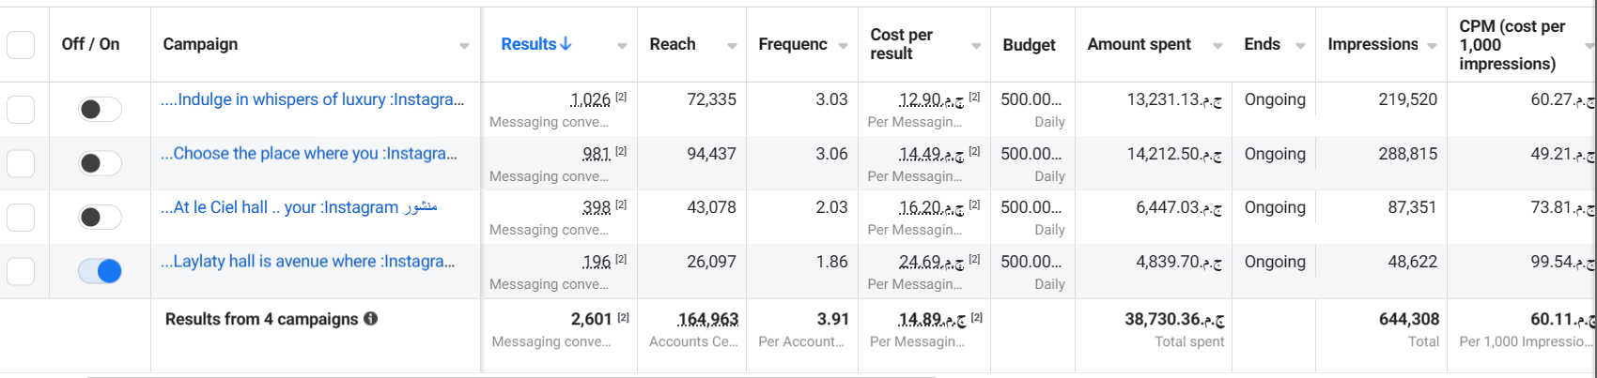Screen dimensions: 1597x378
Task: Open the Cost per result column dropdown
Action: pos(976,46)
